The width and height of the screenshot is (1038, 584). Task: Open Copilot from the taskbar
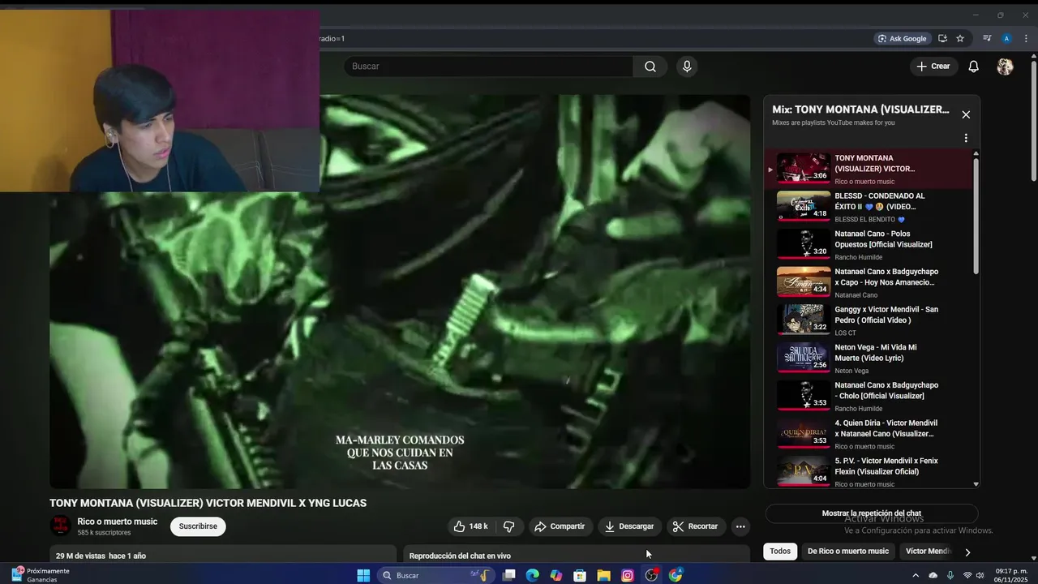pos(555,575)
